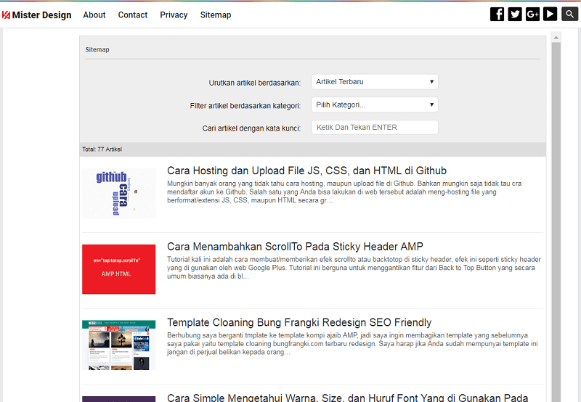Click the Template Cloaning excerpt text

pos(352,343)
